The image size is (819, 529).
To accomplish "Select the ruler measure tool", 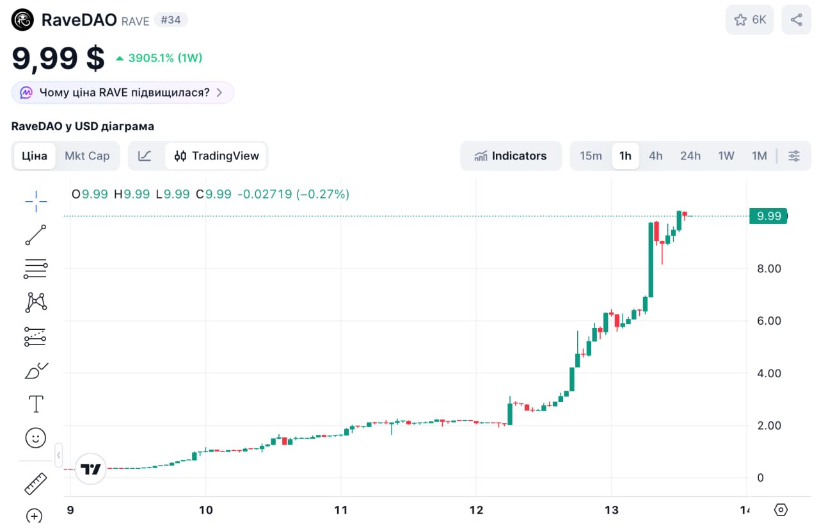I will [36, 484].
